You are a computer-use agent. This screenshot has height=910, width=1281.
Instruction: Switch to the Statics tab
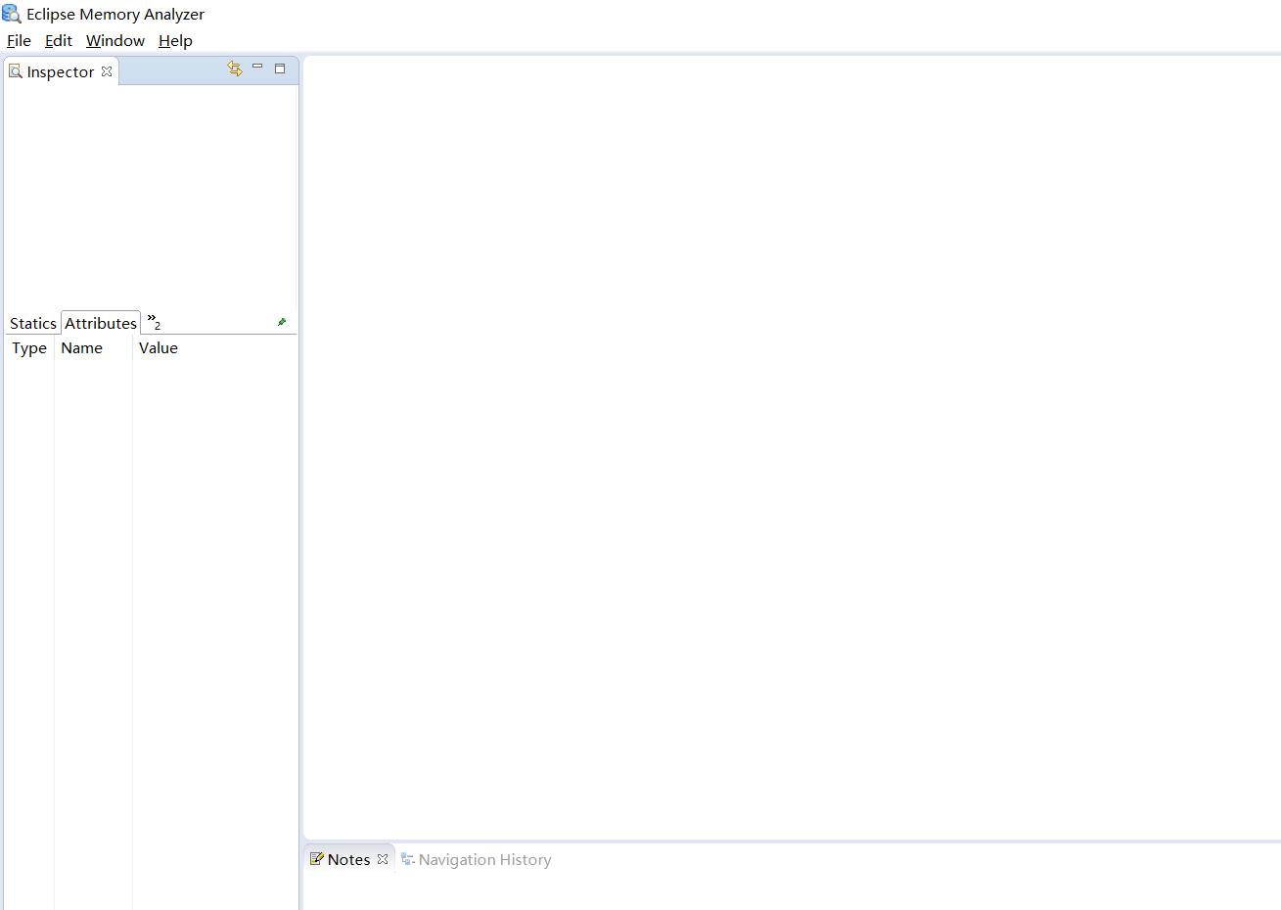click(x=32, y=323)
